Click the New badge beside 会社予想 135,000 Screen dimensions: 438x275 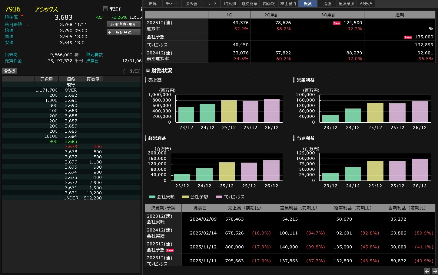(x=408, y=37)
